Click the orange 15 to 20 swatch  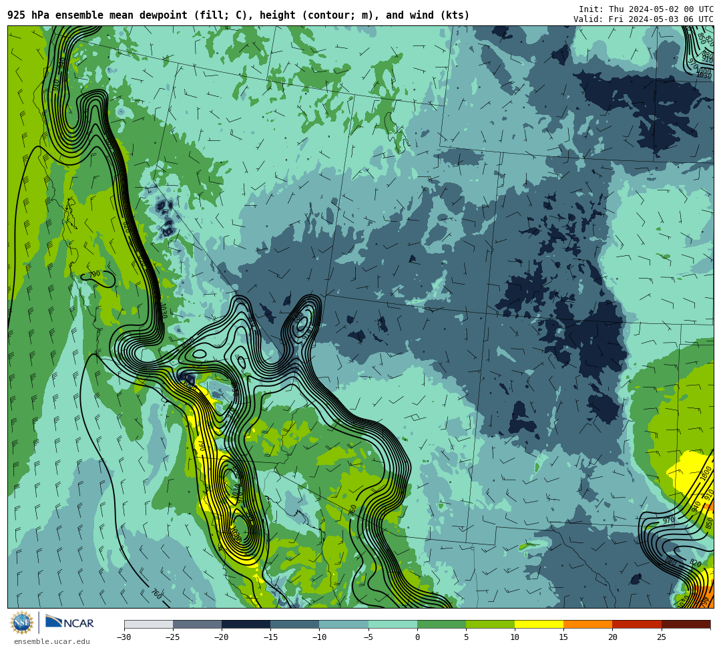click(x=588, y=624)
